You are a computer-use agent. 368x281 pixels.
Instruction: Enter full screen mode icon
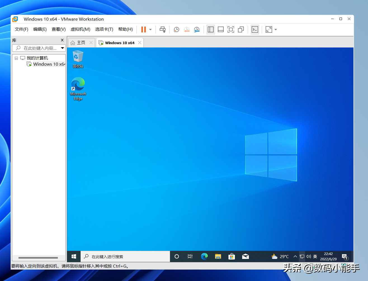(x=231, y=30)
